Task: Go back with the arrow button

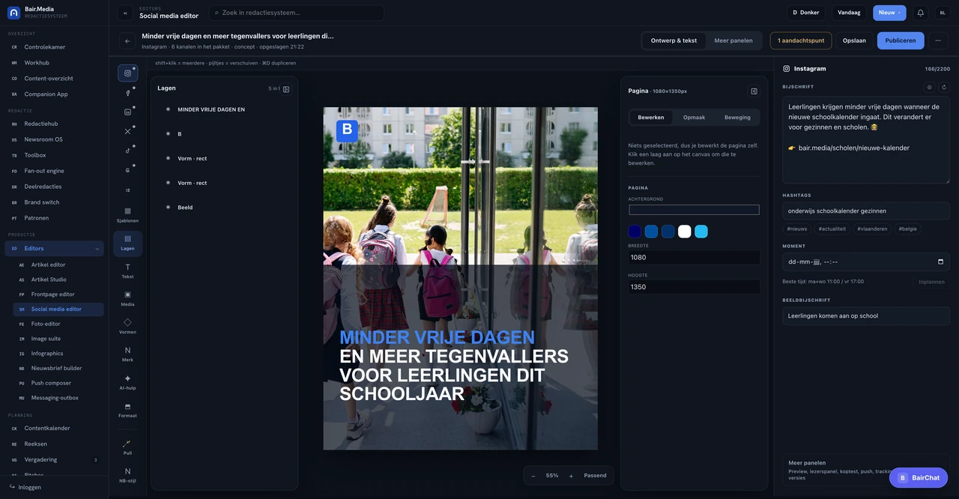Action: click(127, 40)
